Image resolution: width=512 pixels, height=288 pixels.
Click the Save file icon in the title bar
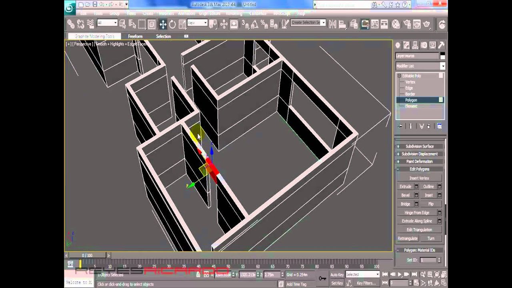click(95, 5)
